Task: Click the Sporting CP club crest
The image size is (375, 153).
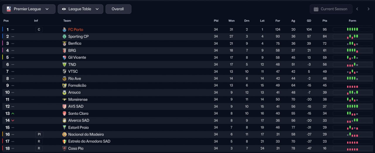Action: point(64,36)
